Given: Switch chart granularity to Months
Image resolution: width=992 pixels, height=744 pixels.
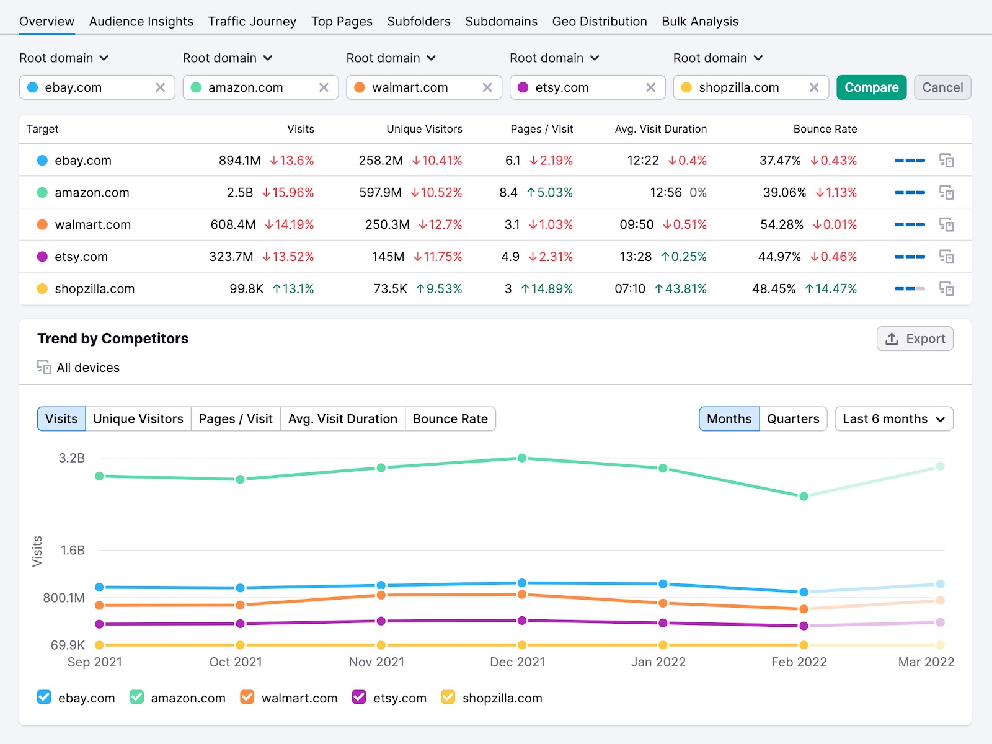Looking at the screenshot, I should 729,419.
